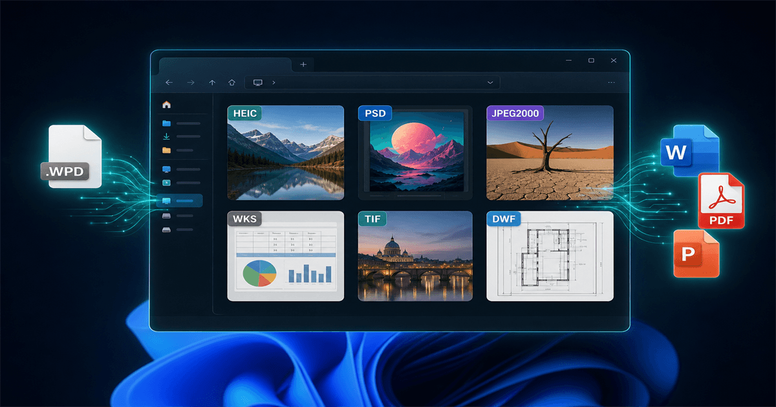Click the home outline icon beside Up arrow
Viewport: 776px width, 407px height.
pyautogui.click(x=232, y=83)
